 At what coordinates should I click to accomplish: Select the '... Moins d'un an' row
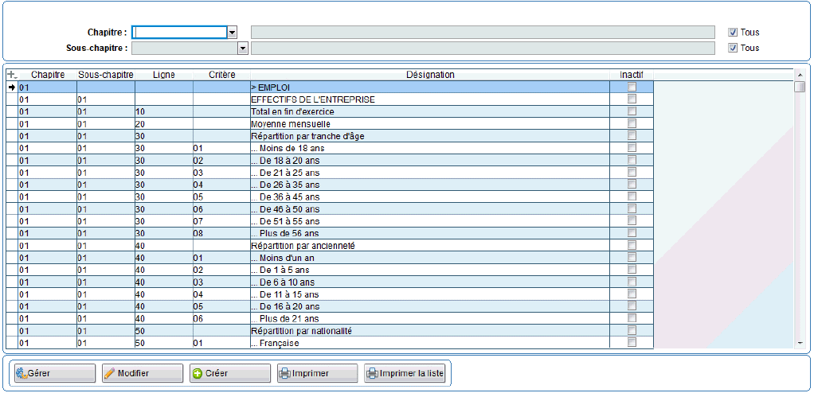(x=330, y=257)
